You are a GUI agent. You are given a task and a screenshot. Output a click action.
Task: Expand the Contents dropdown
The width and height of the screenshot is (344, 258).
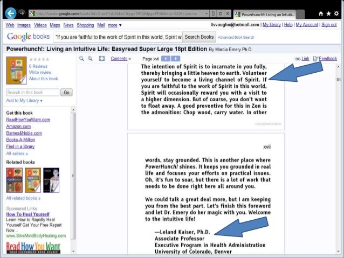click(x=121, y=59)
